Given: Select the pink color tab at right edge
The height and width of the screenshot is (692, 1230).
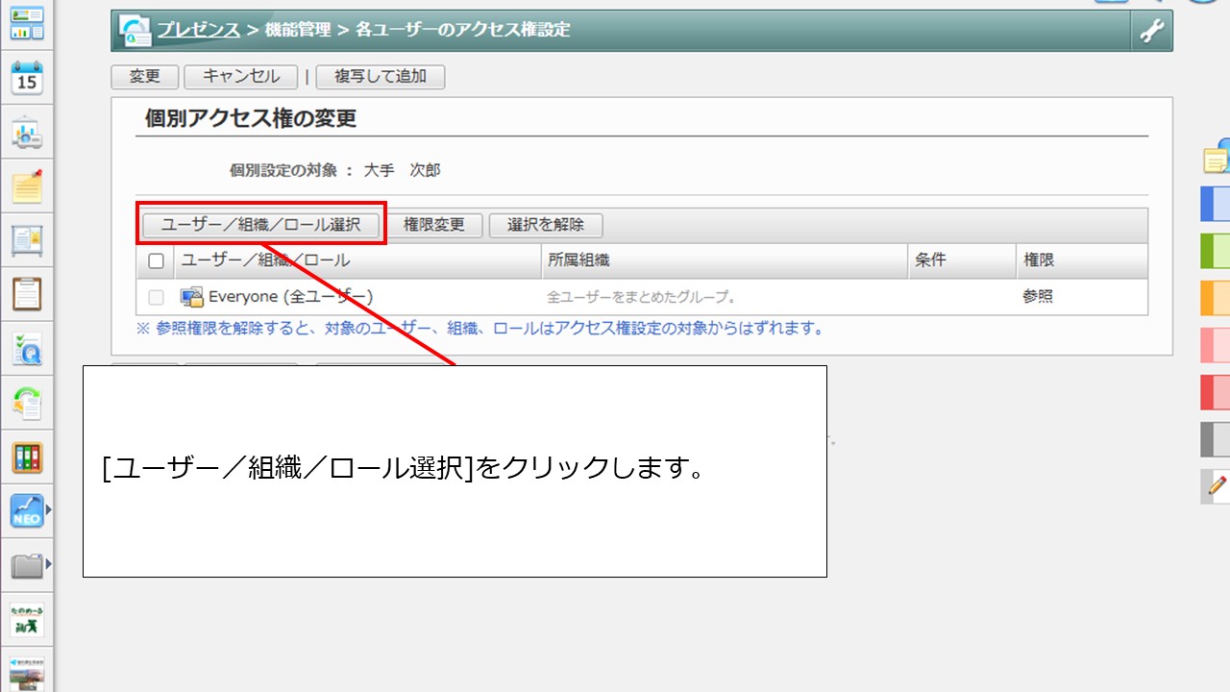Looking at the screenshot, I should coord(1216,345).
